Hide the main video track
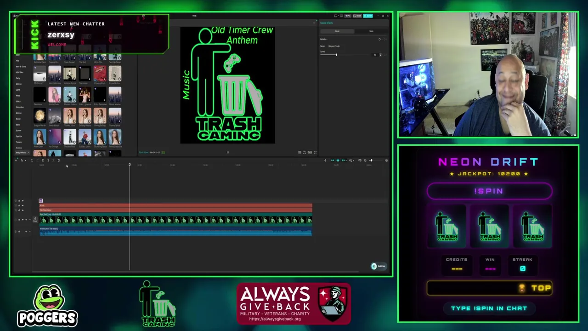The width and height of the screenshot is (588, 331). [23, 220]
